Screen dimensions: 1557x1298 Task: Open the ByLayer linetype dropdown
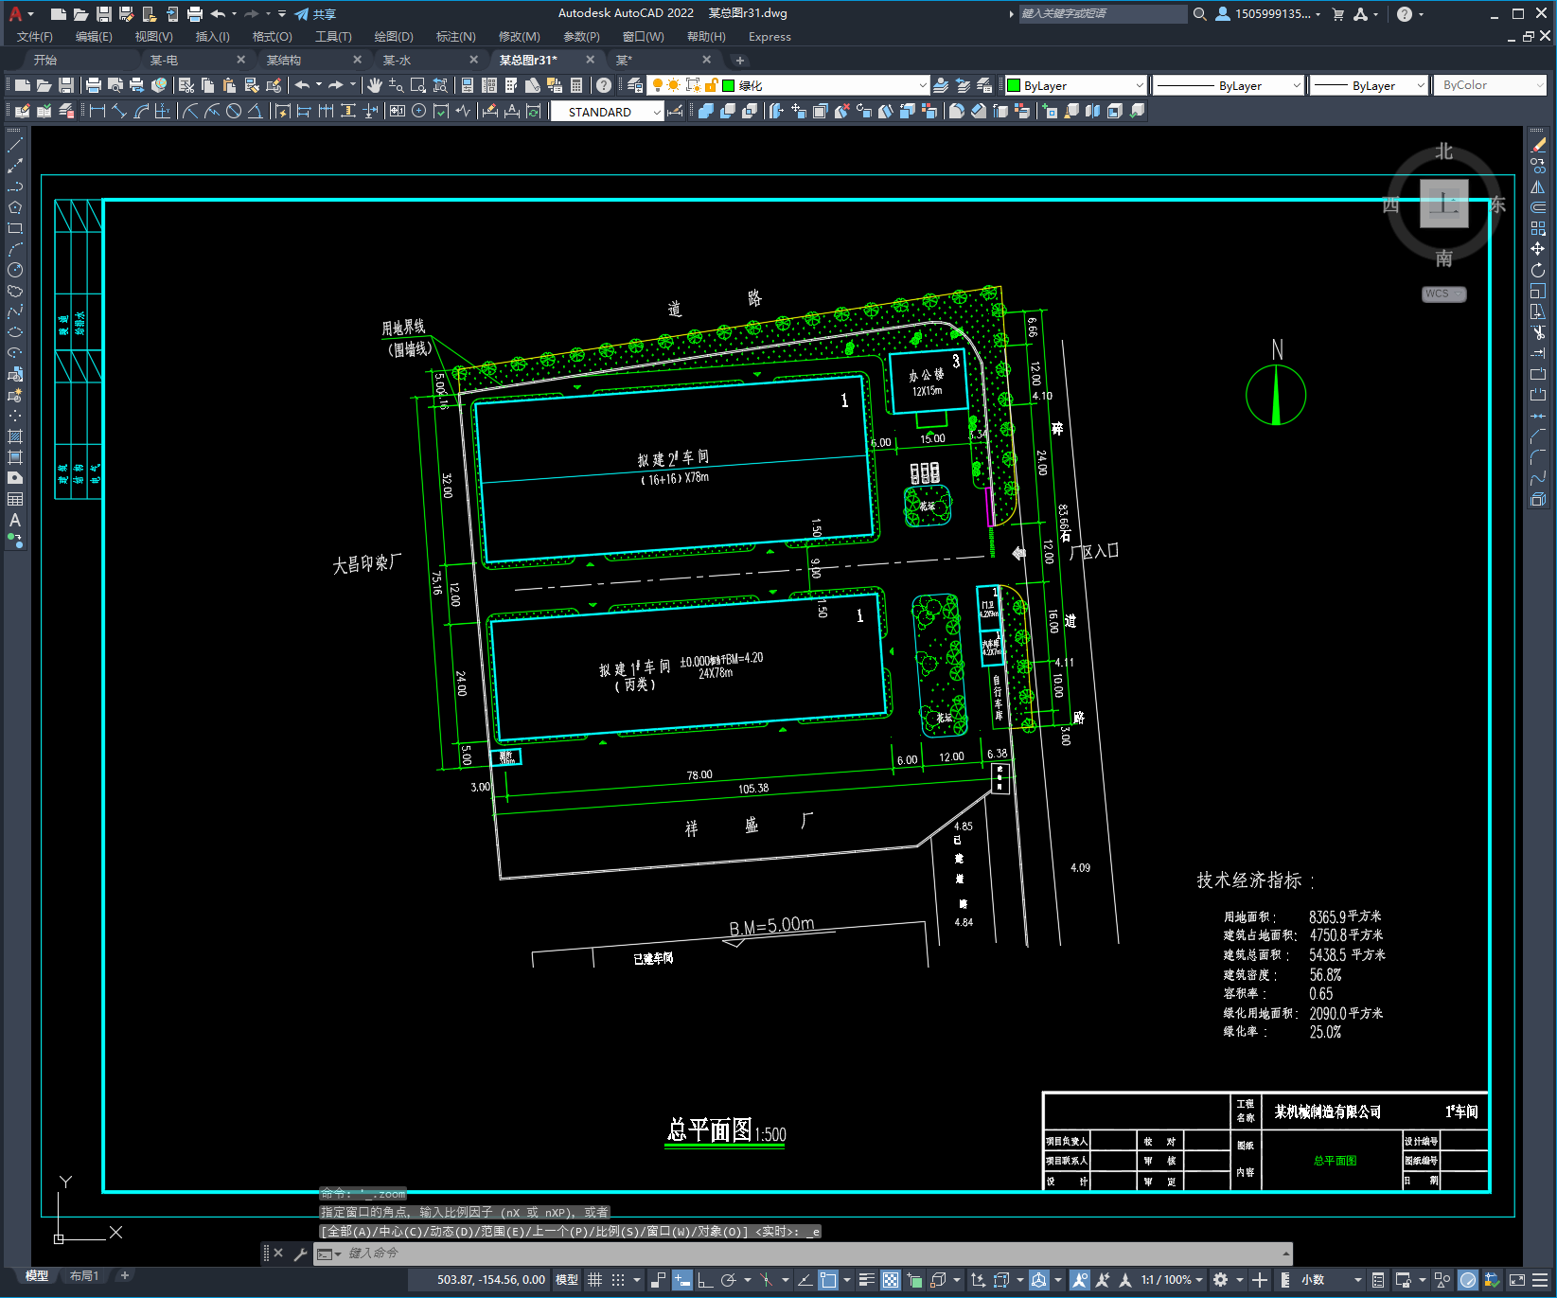[x=1297, y=85]
